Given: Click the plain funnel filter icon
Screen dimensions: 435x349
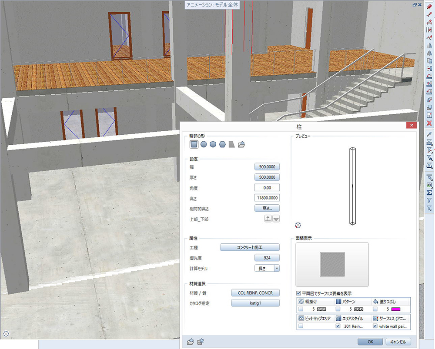Looking at the screenshot, I should tap(429, 200).
